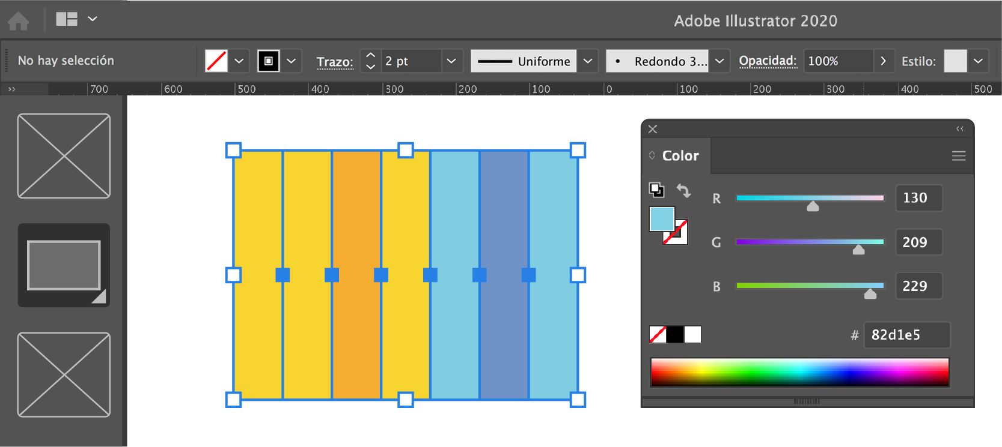The height and width of the screenshot is (447, 1002).
Task: Collapse the Color panel with double arrows
Action: click(x=960, y=129)
